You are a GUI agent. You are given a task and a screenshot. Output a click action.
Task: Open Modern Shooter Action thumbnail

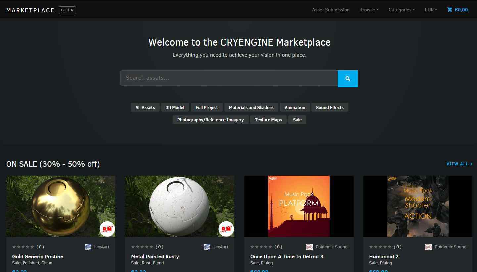(418, 206)
